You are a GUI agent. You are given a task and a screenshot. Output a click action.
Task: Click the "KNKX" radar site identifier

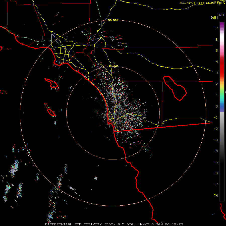coord(144,224)
